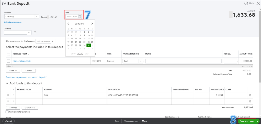Switch calendar year to 2019
Image resolution: width=261 pixels, height=124 pixels.
(73, 54)
